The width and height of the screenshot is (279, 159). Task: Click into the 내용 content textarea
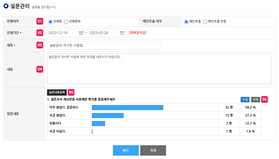point(159,69)
